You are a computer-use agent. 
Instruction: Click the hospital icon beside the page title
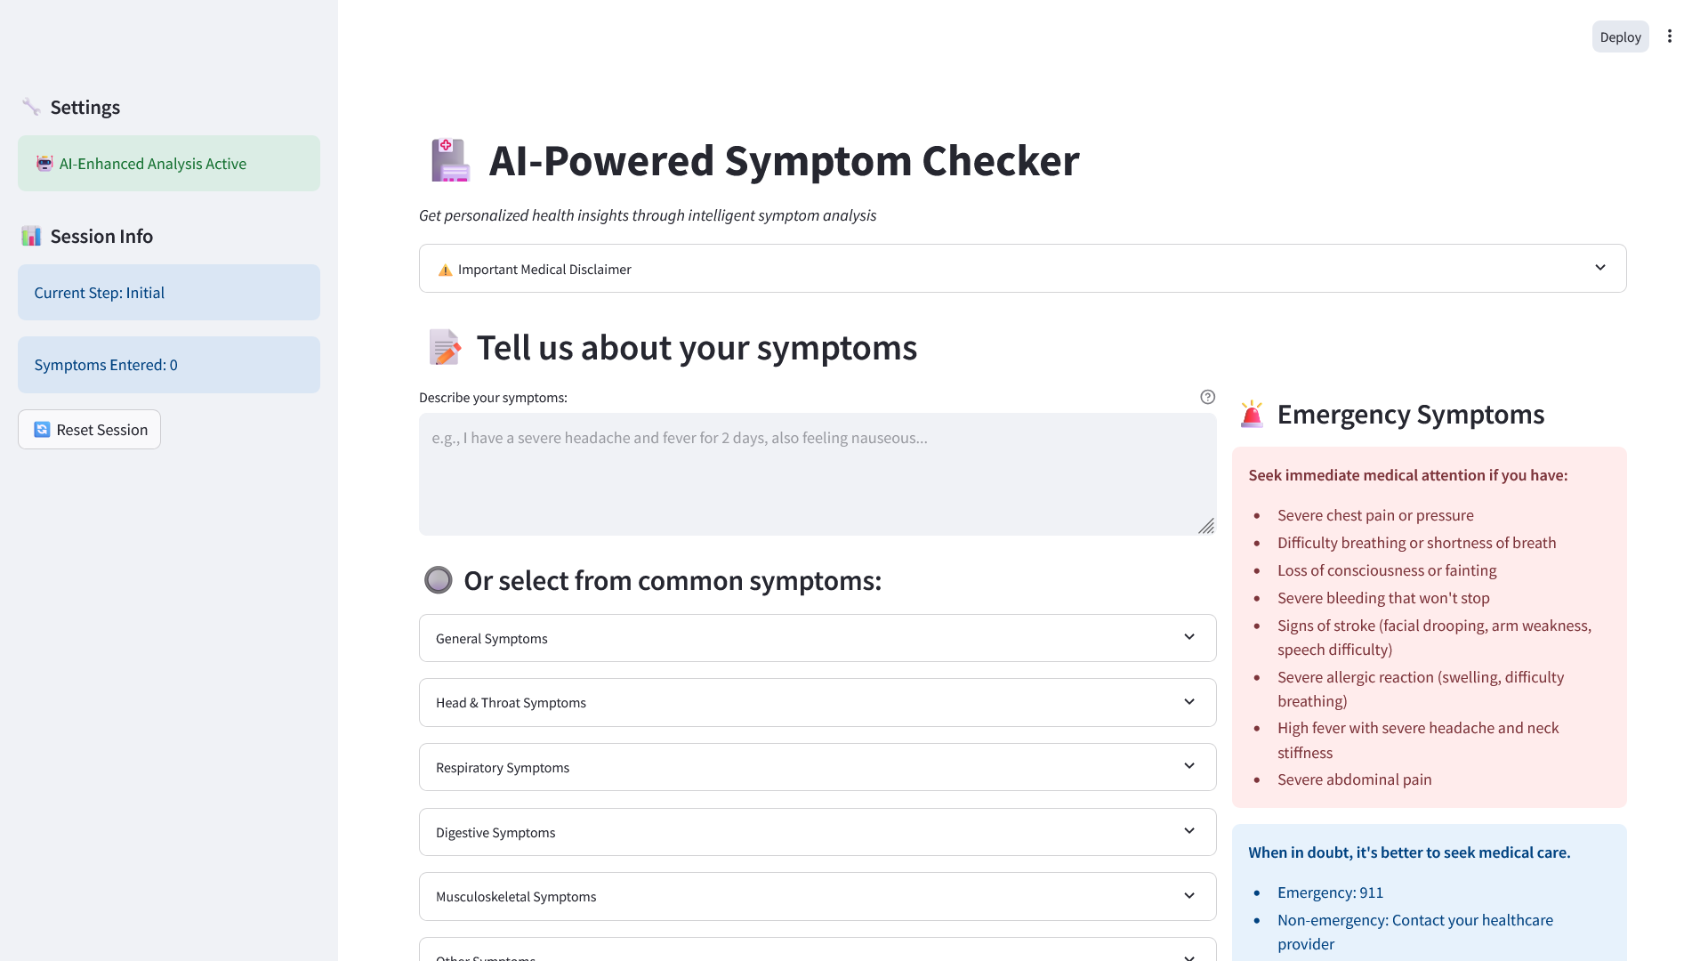coord(450,161)
